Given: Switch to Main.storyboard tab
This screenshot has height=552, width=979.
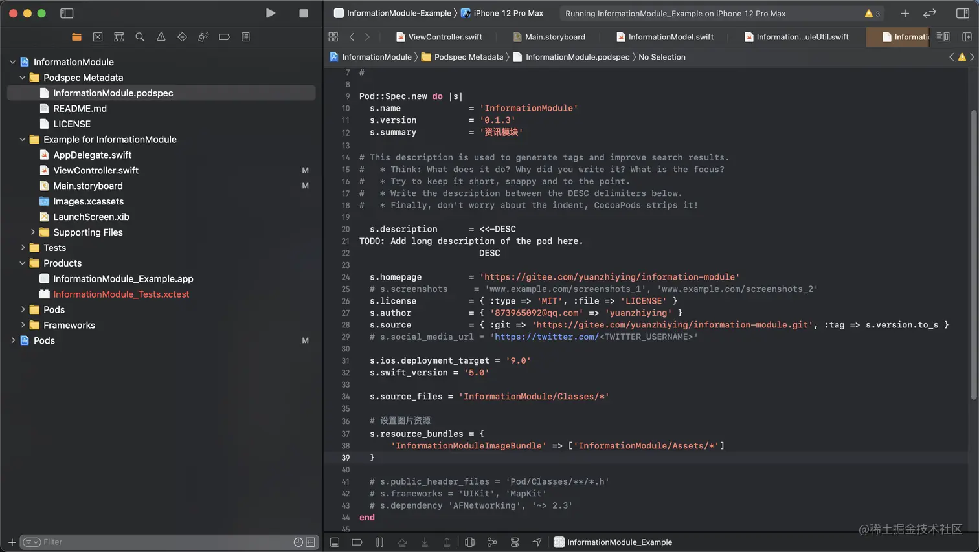Looking at the screenshot, I should pos(549,37).
